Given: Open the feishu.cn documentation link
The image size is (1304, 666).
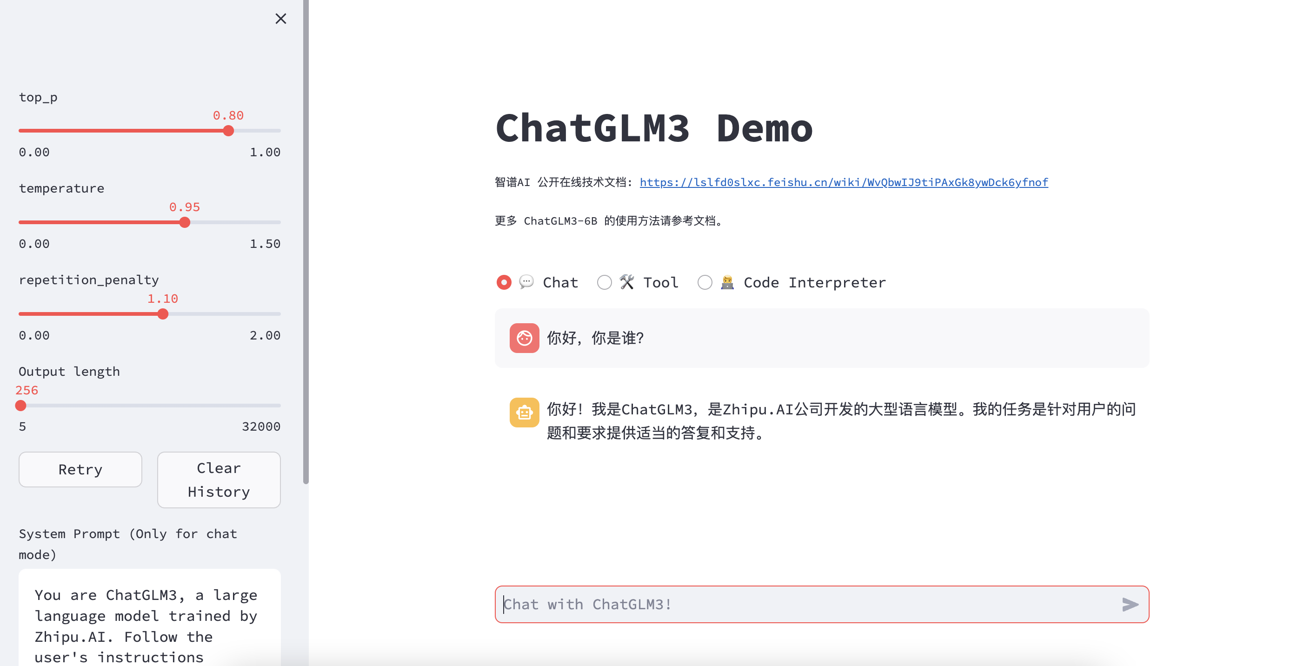Looking at the screenshot, I should click(x=843, y=182).
